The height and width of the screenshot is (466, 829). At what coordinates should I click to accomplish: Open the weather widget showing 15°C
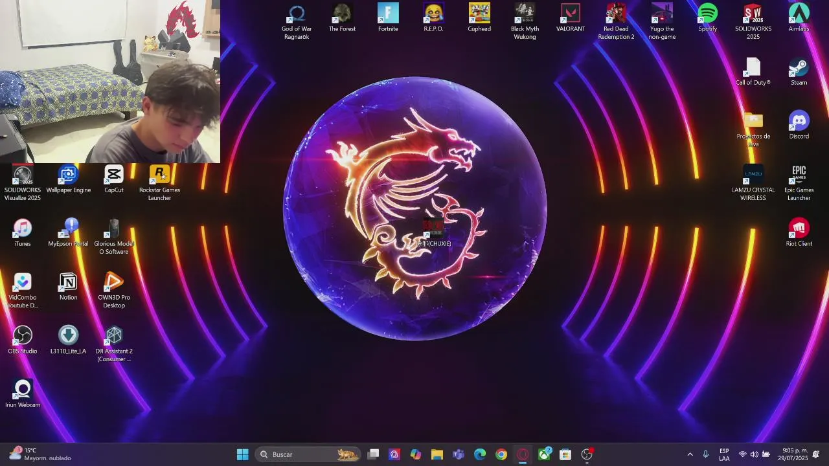[40, 454]
